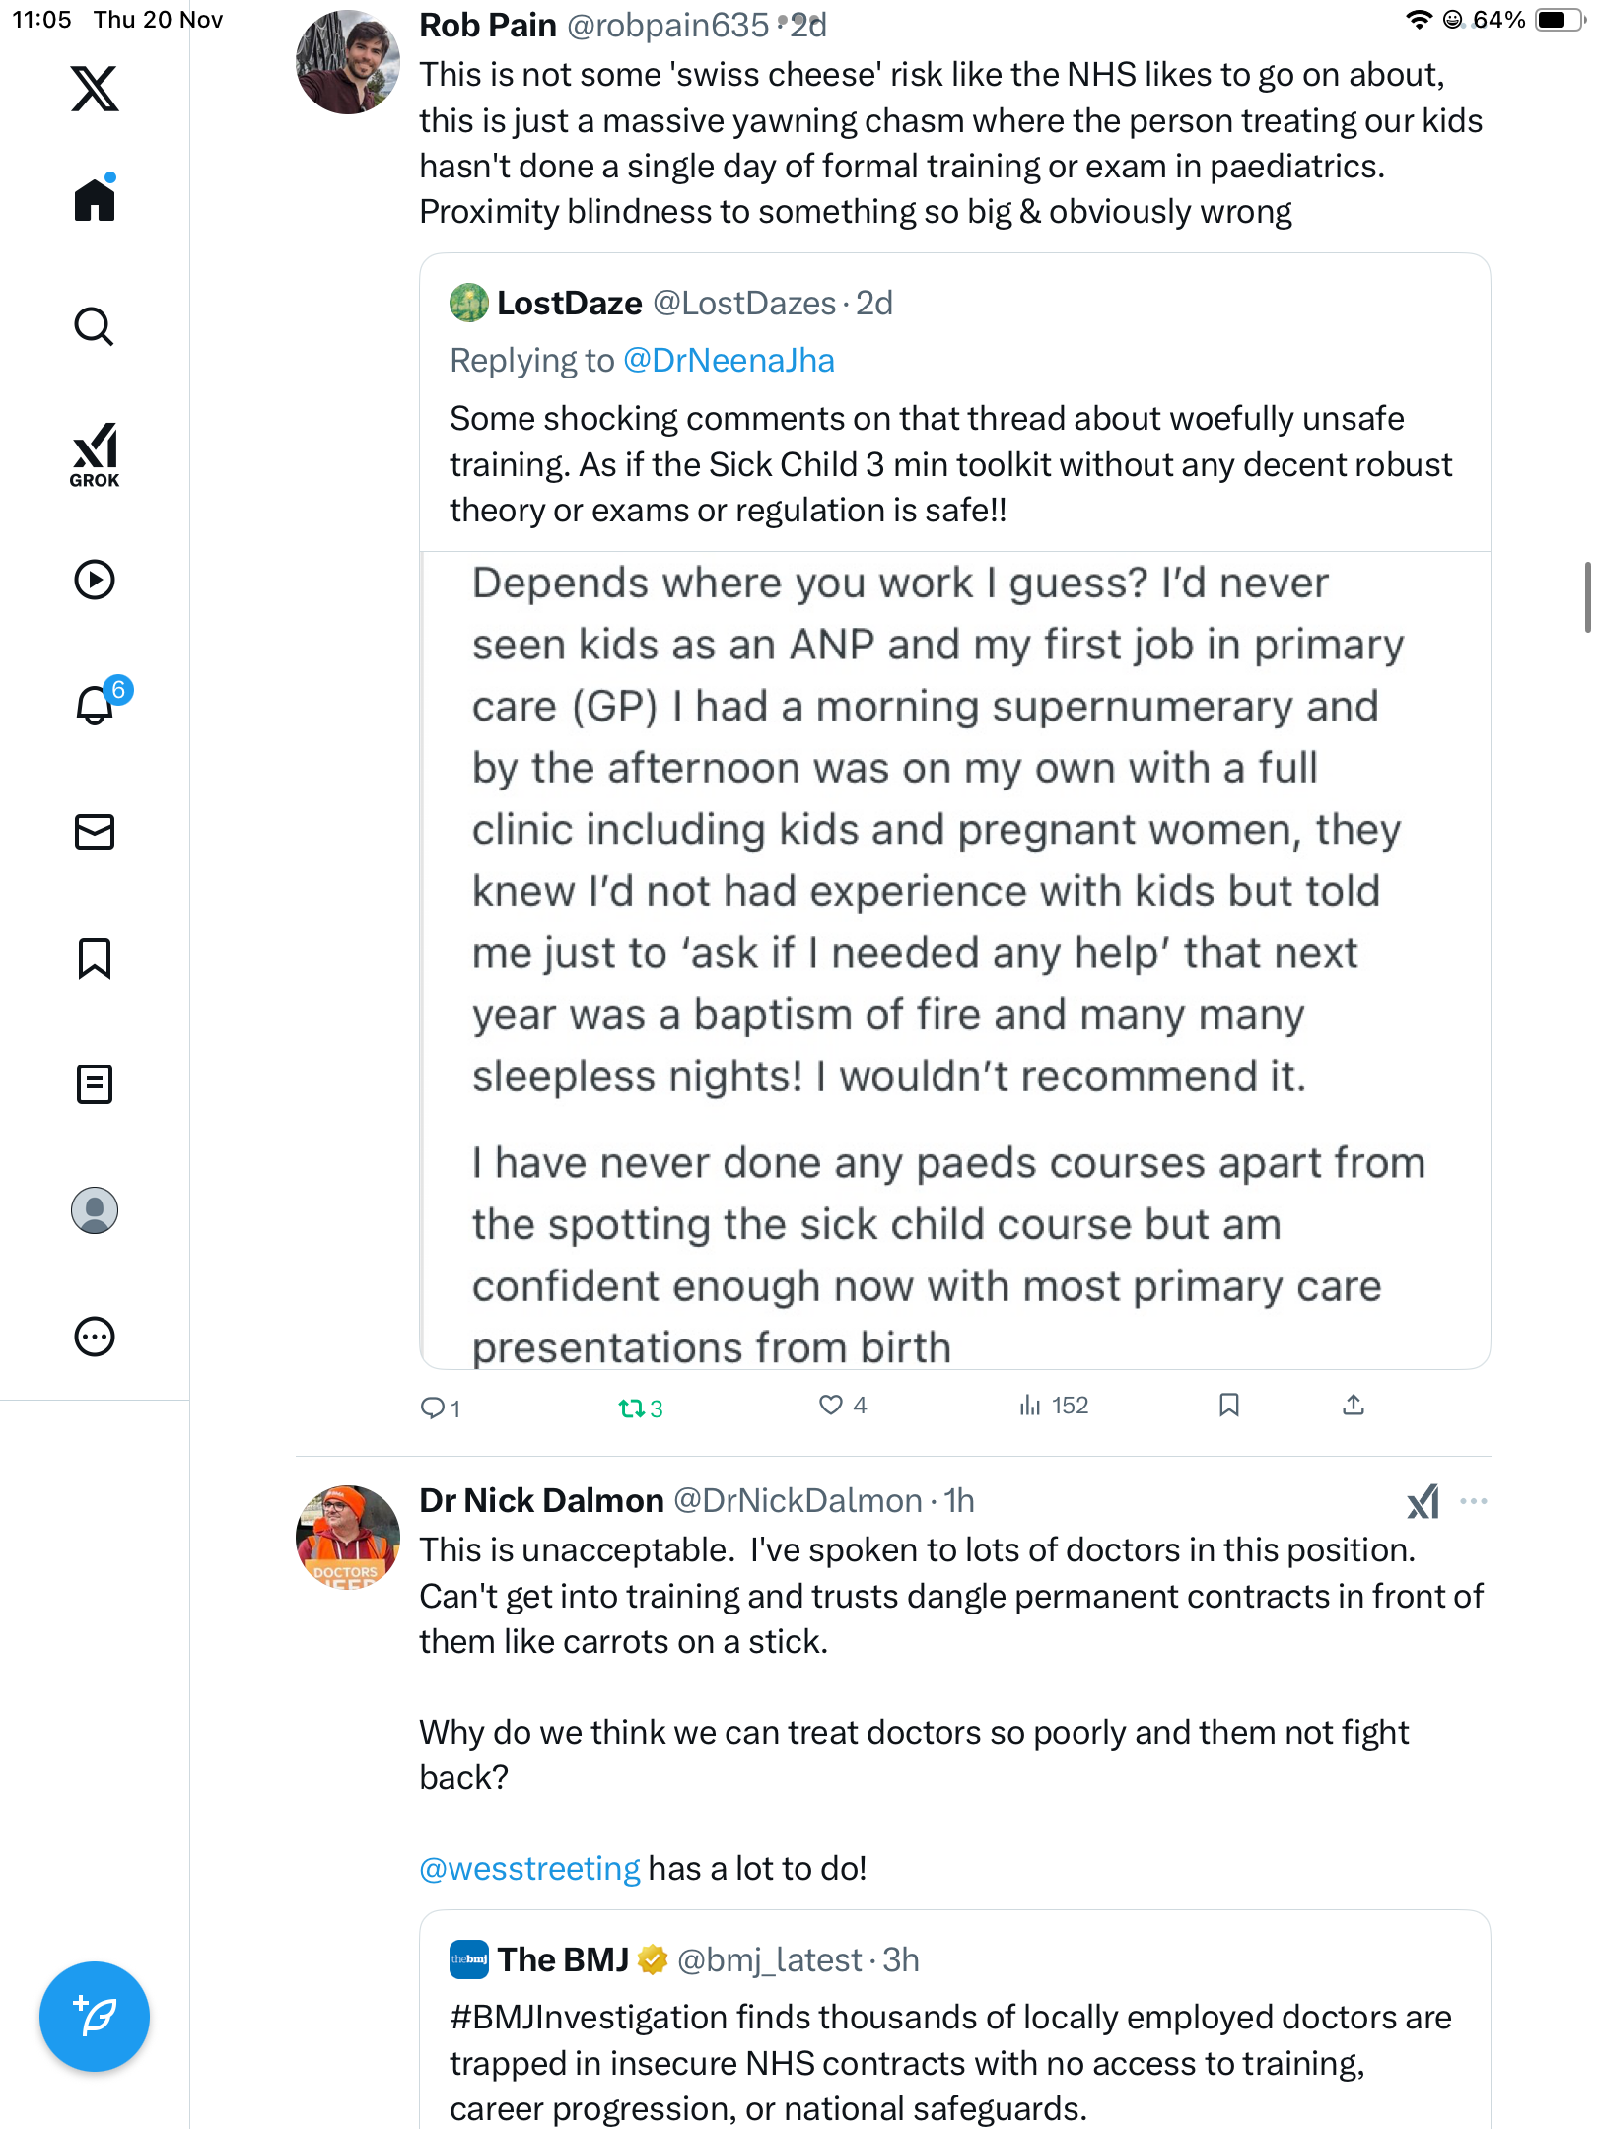Click the page scrollbar thumb
Image resolution: width=1597 pixels, height=2129 pixels.
(x=1586, y=596)
